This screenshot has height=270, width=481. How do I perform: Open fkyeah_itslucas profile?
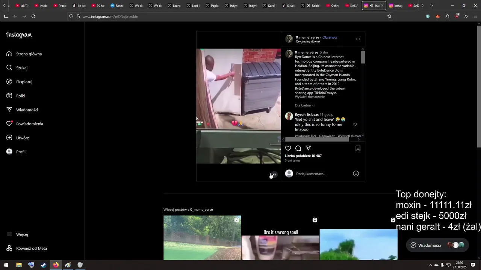coord(307,114)
